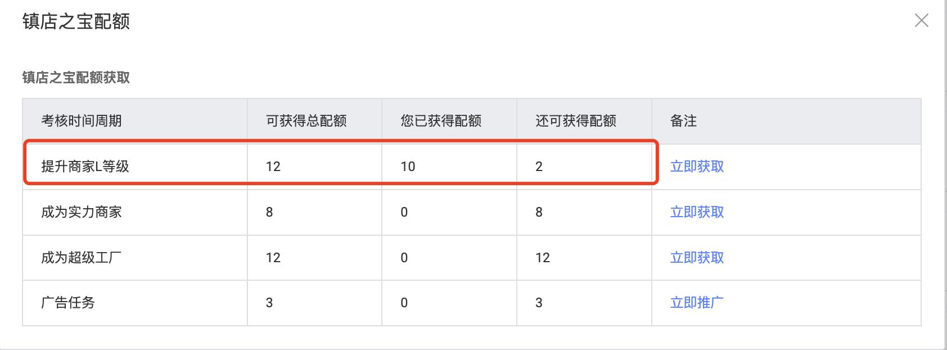Select the value 10 under 您已获得配额
This screenshot has height=350, width=947.
[408, 167]
